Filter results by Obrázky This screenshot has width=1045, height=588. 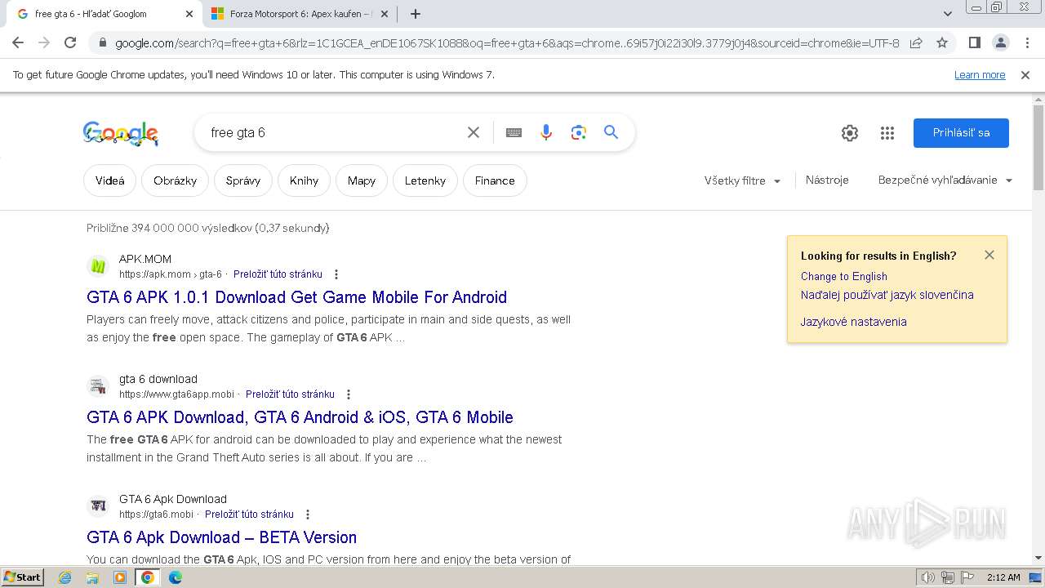(x=175, y=180)
